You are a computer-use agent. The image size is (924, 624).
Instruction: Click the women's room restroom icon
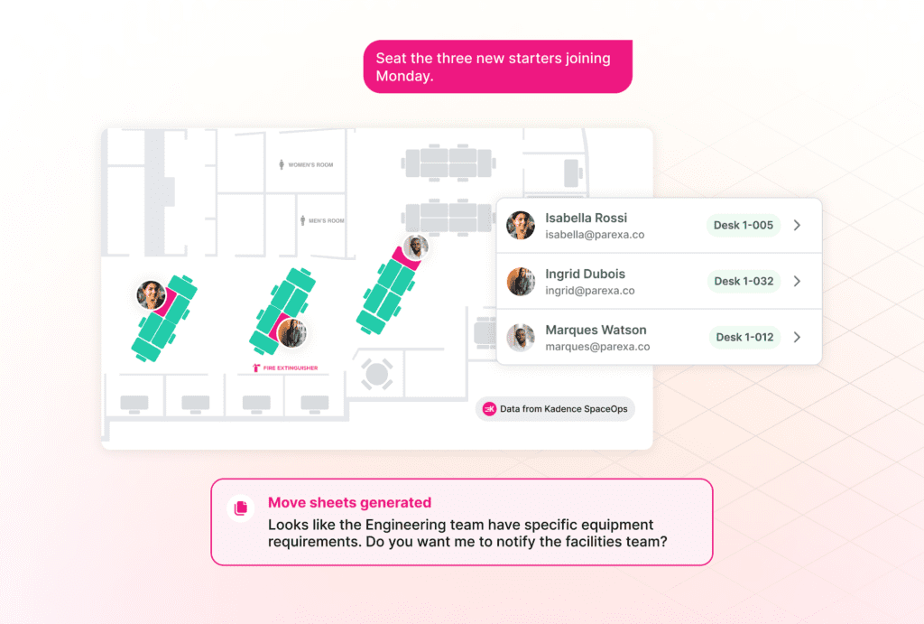pyautogui.click(x=282, y=165)
